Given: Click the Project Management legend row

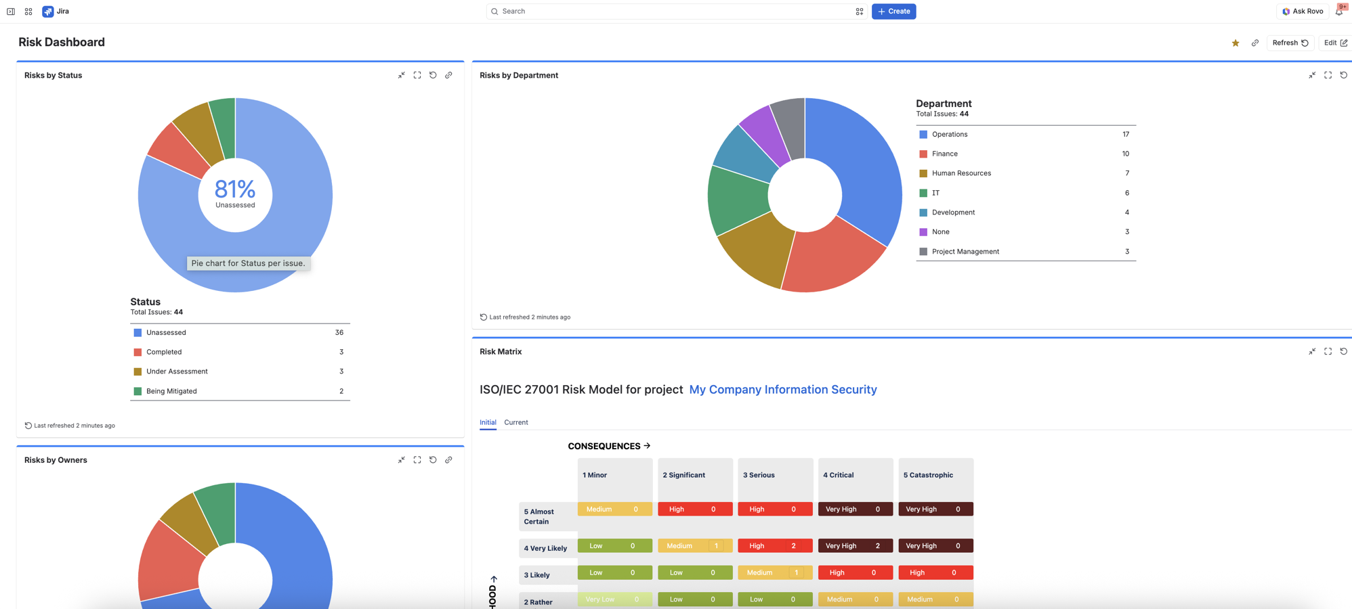Looking at the screenshot, I should [1026, 252].
